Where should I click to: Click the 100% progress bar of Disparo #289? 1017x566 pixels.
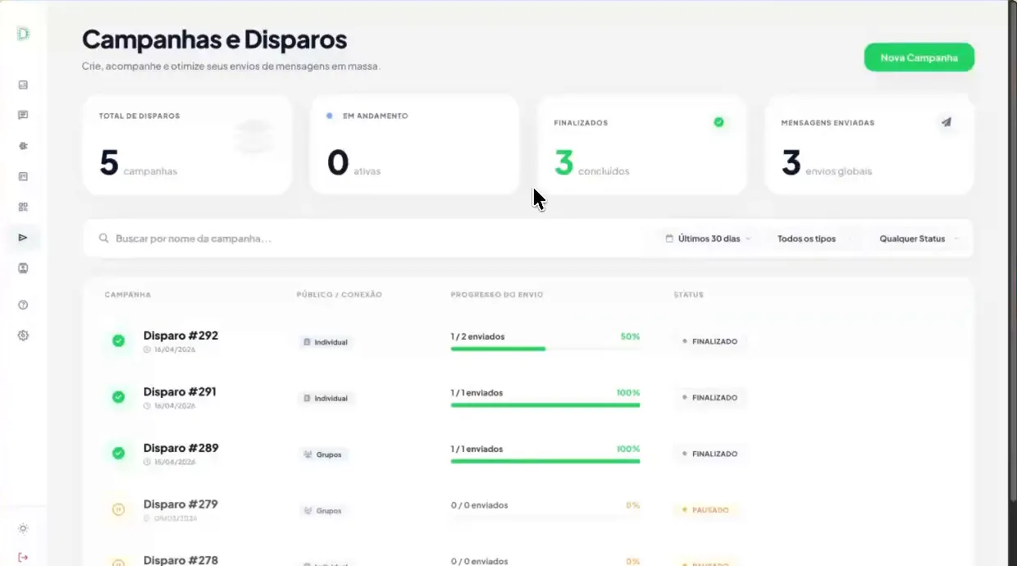pos(545,461)
